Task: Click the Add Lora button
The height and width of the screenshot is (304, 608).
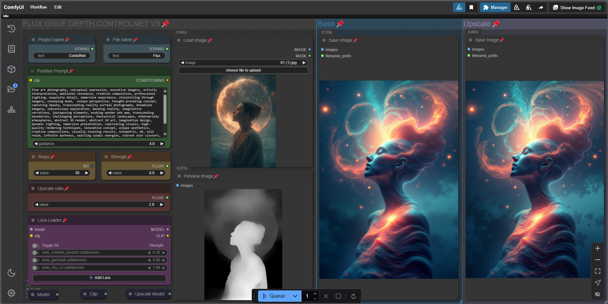Action: 100,278
